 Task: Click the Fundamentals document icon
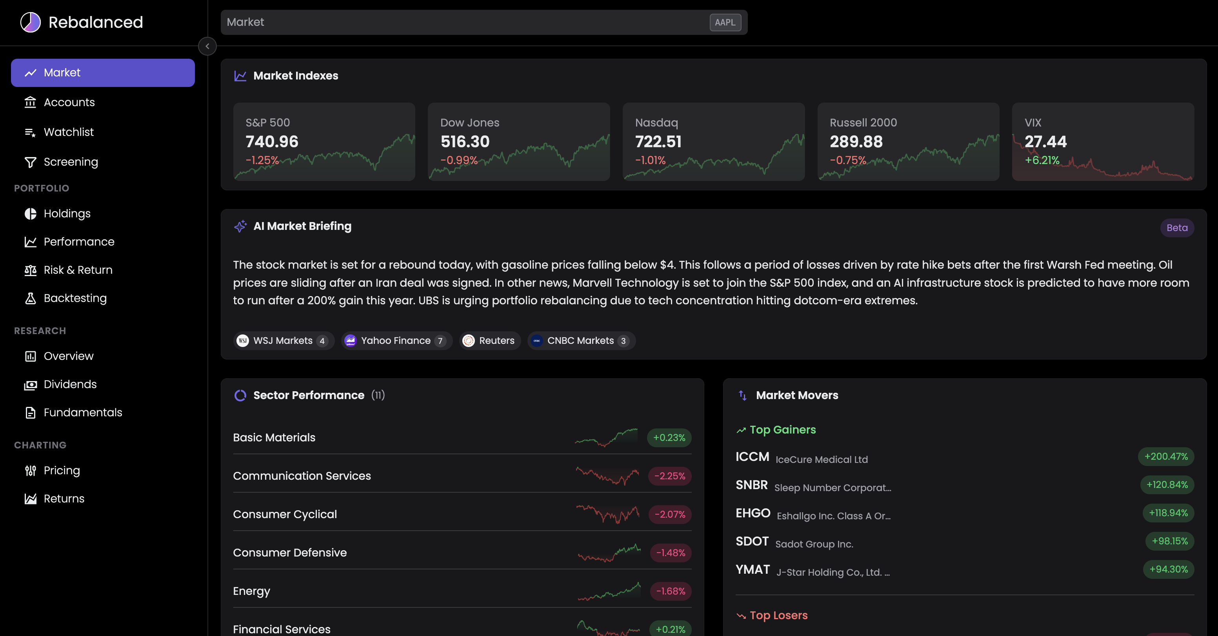coord(30,413)
